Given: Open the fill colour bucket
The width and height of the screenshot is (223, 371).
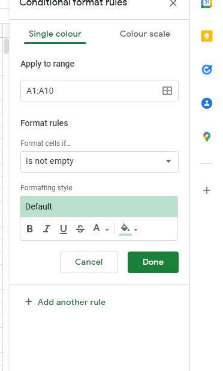Looking at the screenshot, I should (125, 229).
